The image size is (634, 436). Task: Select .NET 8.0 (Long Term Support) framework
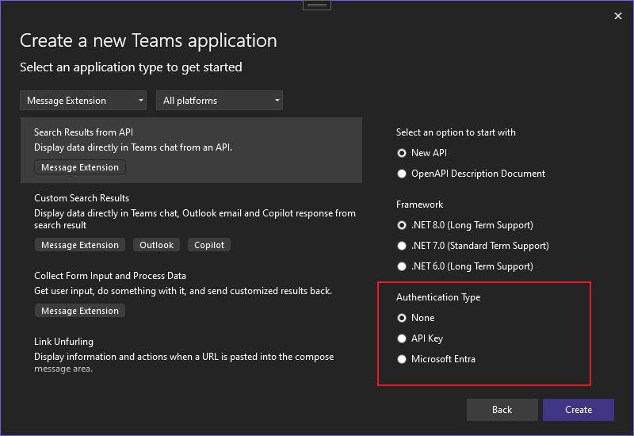pyautogui.click(x=465, y=225)
